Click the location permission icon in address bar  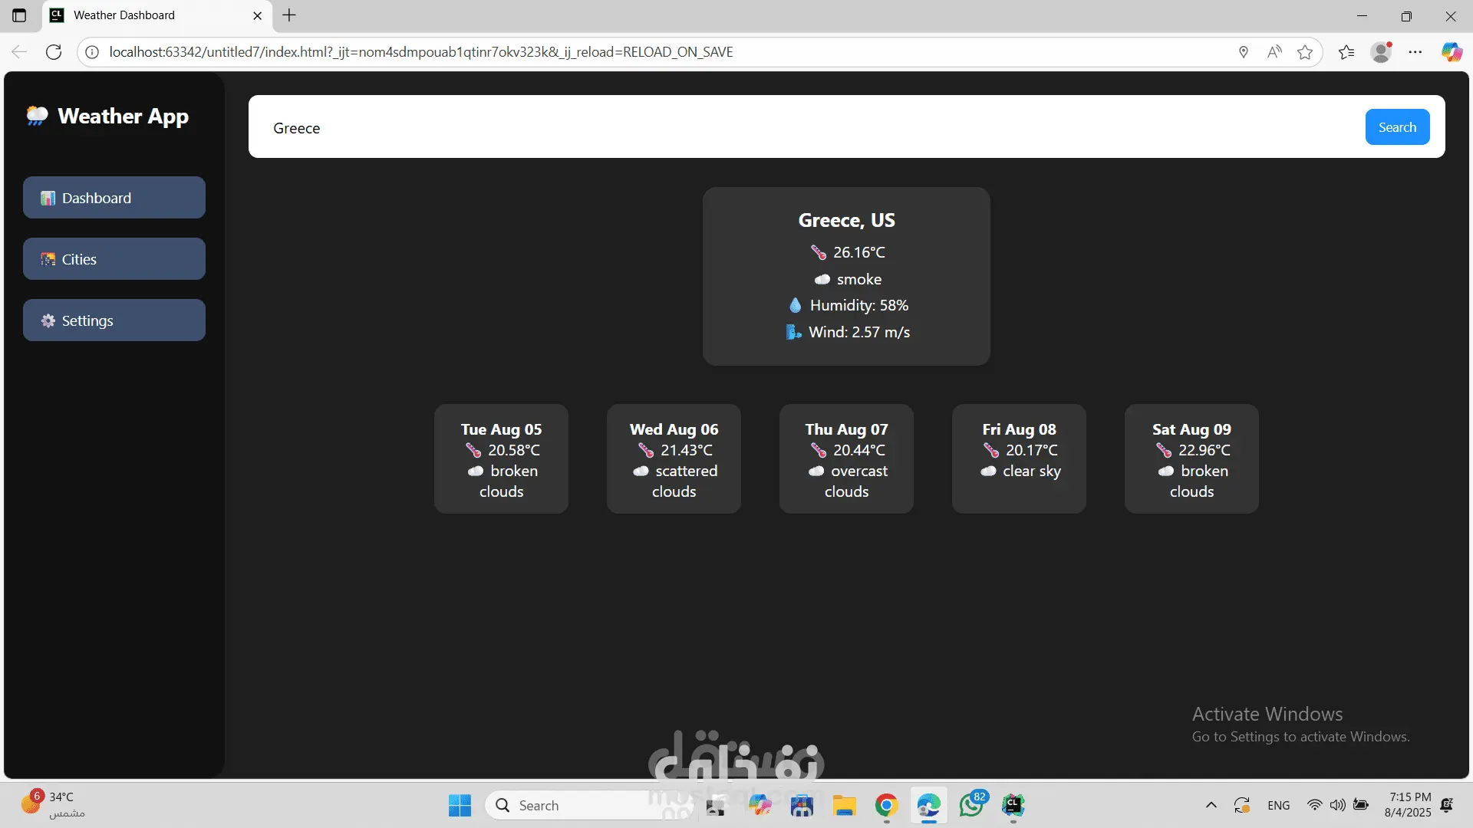tap(1244, 52)
